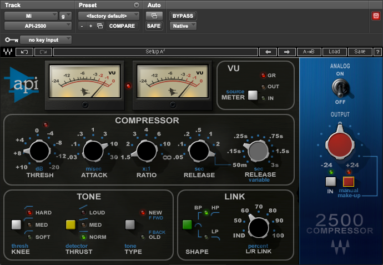Open the API-2500 plugin selector dropdown
Screen dimensions: 383x265
(38, 26)
